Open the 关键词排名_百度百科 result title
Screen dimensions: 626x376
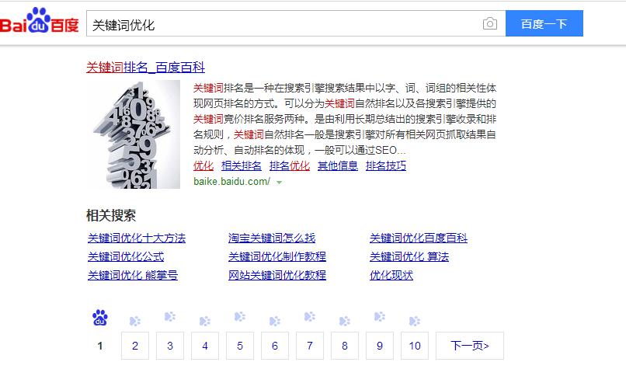pyautogui.click(x=146, y=67)
